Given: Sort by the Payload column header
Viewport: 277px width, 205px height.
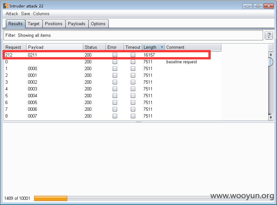Looking at the screenshot, I should click(55, 47).
